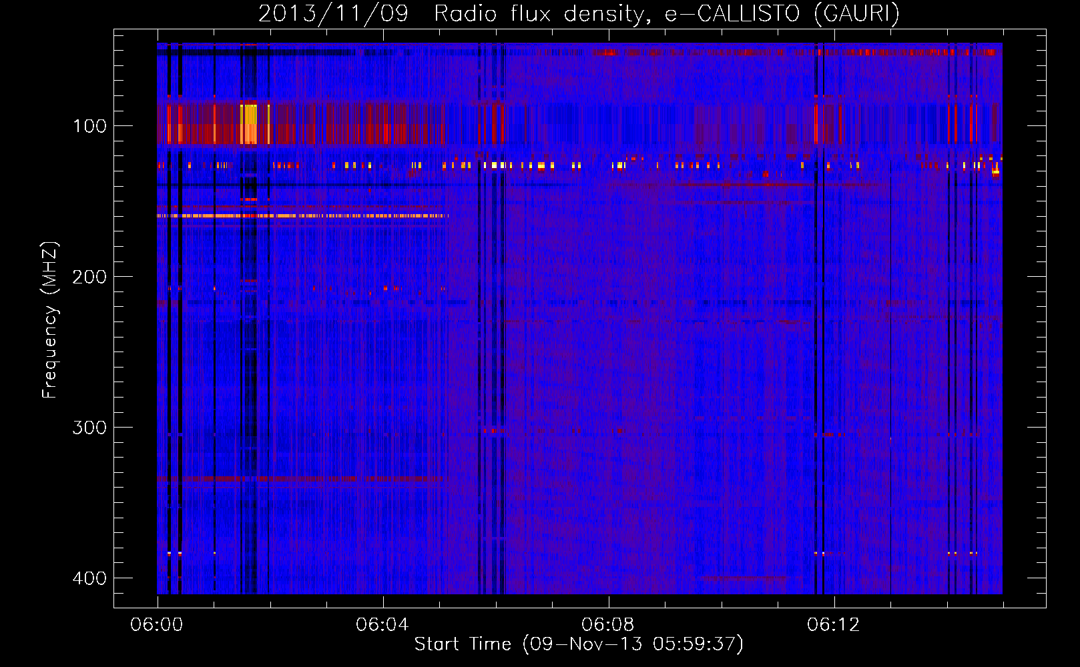Image resolution: width=1080 pixels, height=667 pixels.
Task: Click the 'Start Time (09-Nov-13 05:59:37)' label
Action: click(x=579, y=644)
